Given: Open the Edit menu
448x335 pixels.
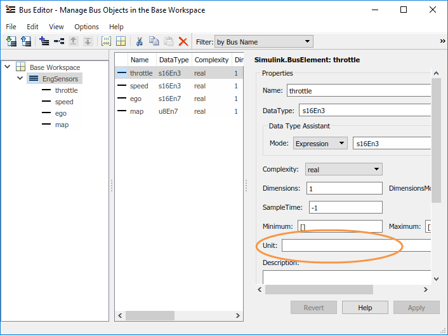Looking at the screenshot, I should (x=32, y=27).
